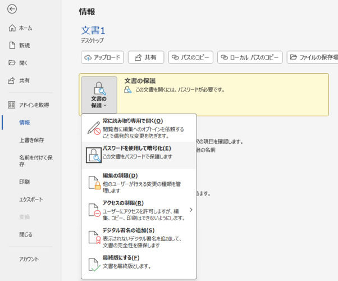Choose アクセスの制限(R) menu entry
Viewport: 338px width, 281px height.
coord(139,210)
